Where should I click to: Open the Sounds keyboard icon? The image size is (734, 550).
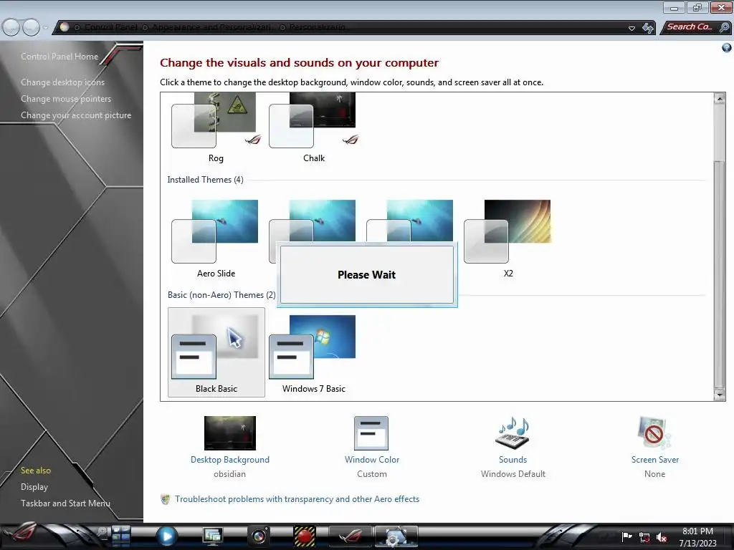(x=513, y=433)
